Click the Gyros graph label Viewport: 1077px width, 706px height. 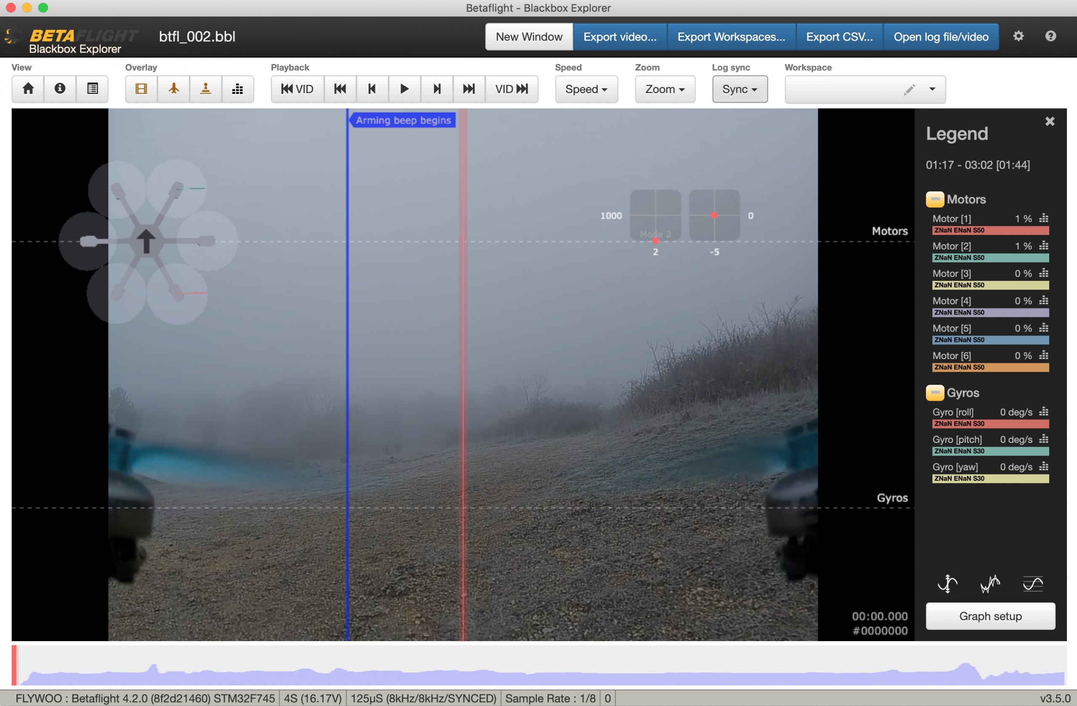[x=892, y=498]
